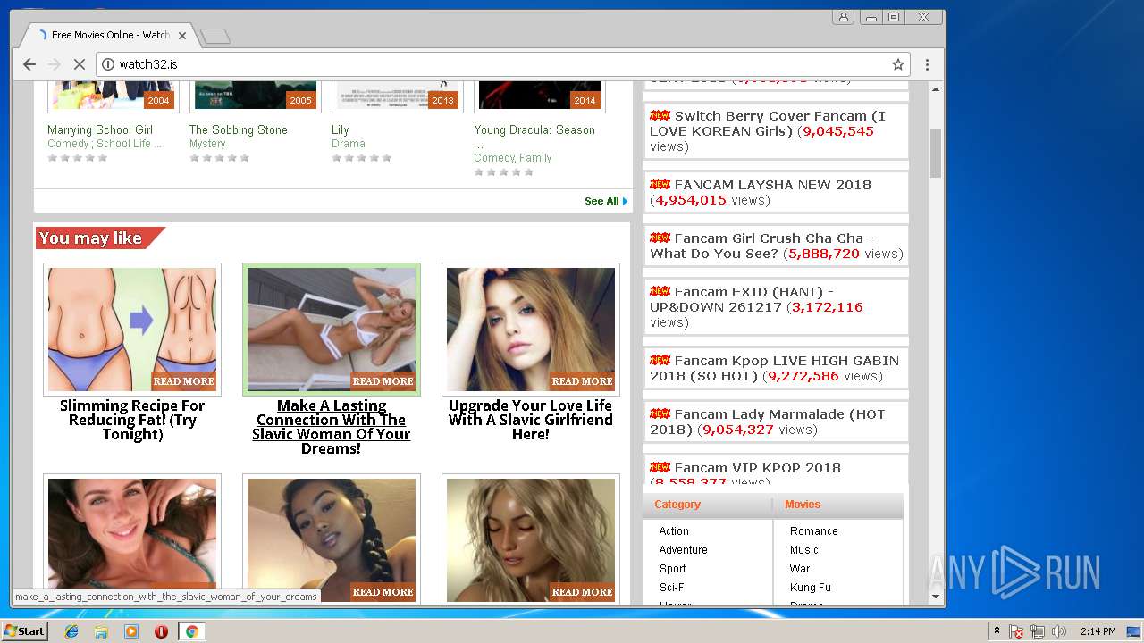The width and height of the screenshot is (1144, 643).
Task: Open the network tray icon
Action: click(x=1038, y=631)
